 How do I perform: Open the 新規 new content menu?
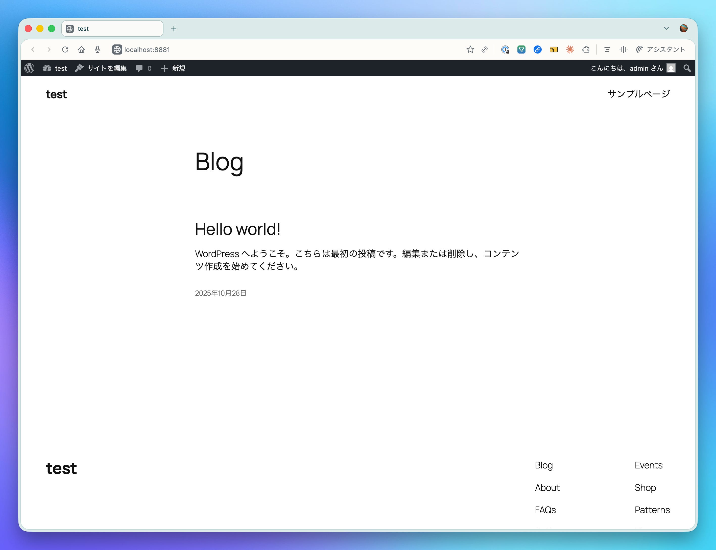173,68
